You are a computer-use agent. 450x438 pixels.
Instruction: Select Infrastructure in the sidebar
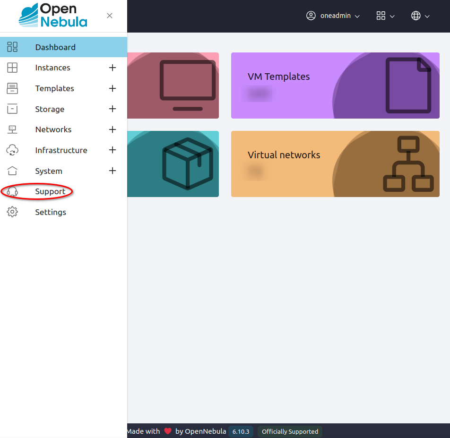tap(61, 150)
